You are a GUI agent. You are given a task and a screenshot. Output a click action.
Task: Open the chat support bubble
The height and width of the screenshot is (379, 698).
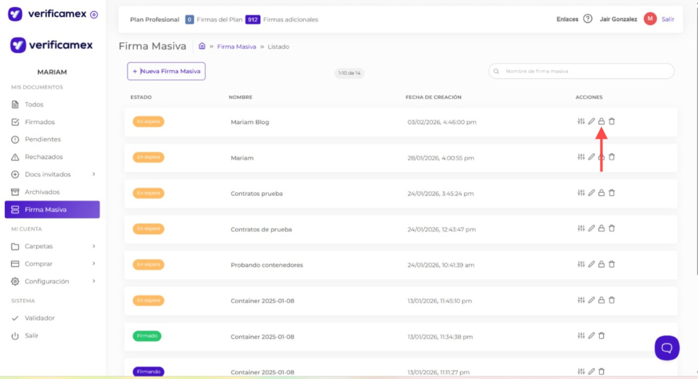click(667, 347)
